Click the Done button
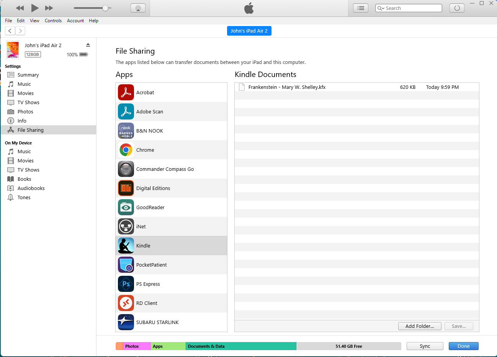 coord(463,346)
